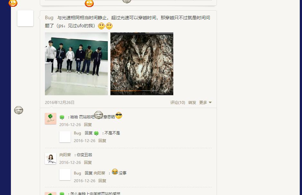Click 回复 under the 哈哈 罚站啦吧 comment

click(88, 124)
